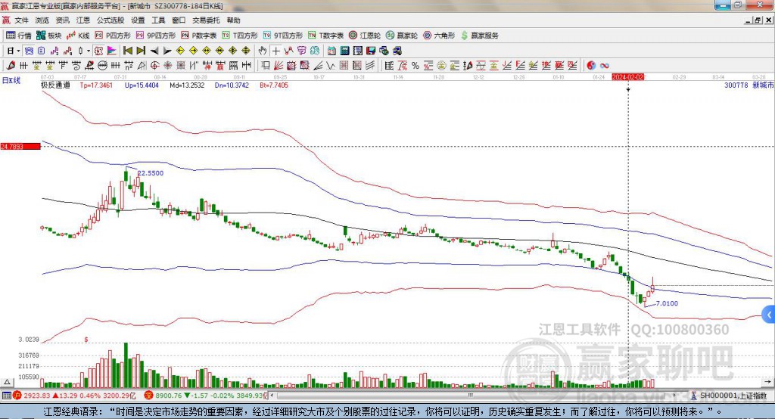775x419 pixels.
Task: Select the Gann fan lines tool
Action: (279, 65)
